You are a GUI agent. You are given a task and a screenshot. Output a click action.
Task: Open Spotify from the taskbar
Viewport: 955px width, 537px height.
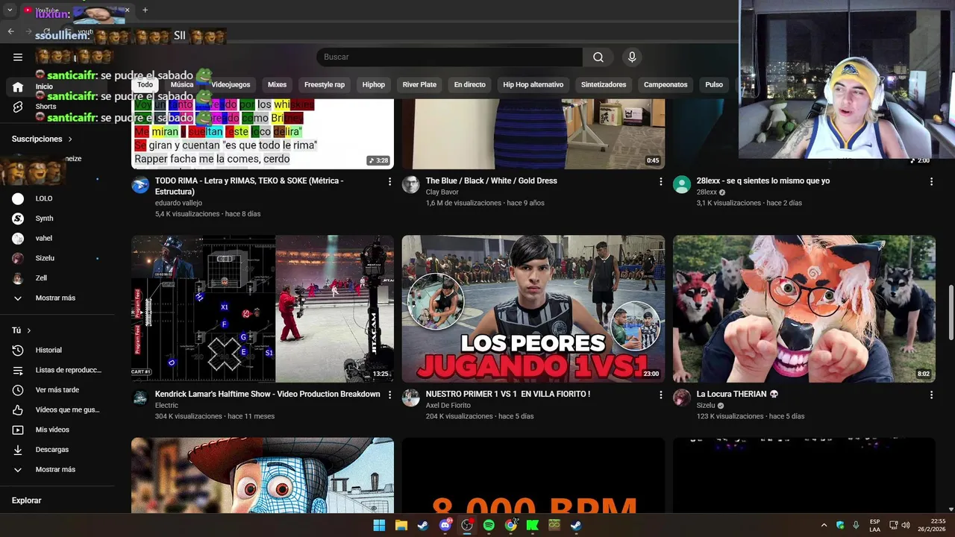coord(489,525)
